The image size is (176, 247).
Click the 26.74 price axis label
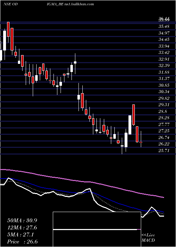tap(164, 138)
